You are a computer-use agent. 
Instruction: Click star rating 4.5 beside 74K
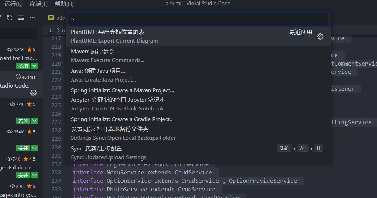[x=29, y=159]
